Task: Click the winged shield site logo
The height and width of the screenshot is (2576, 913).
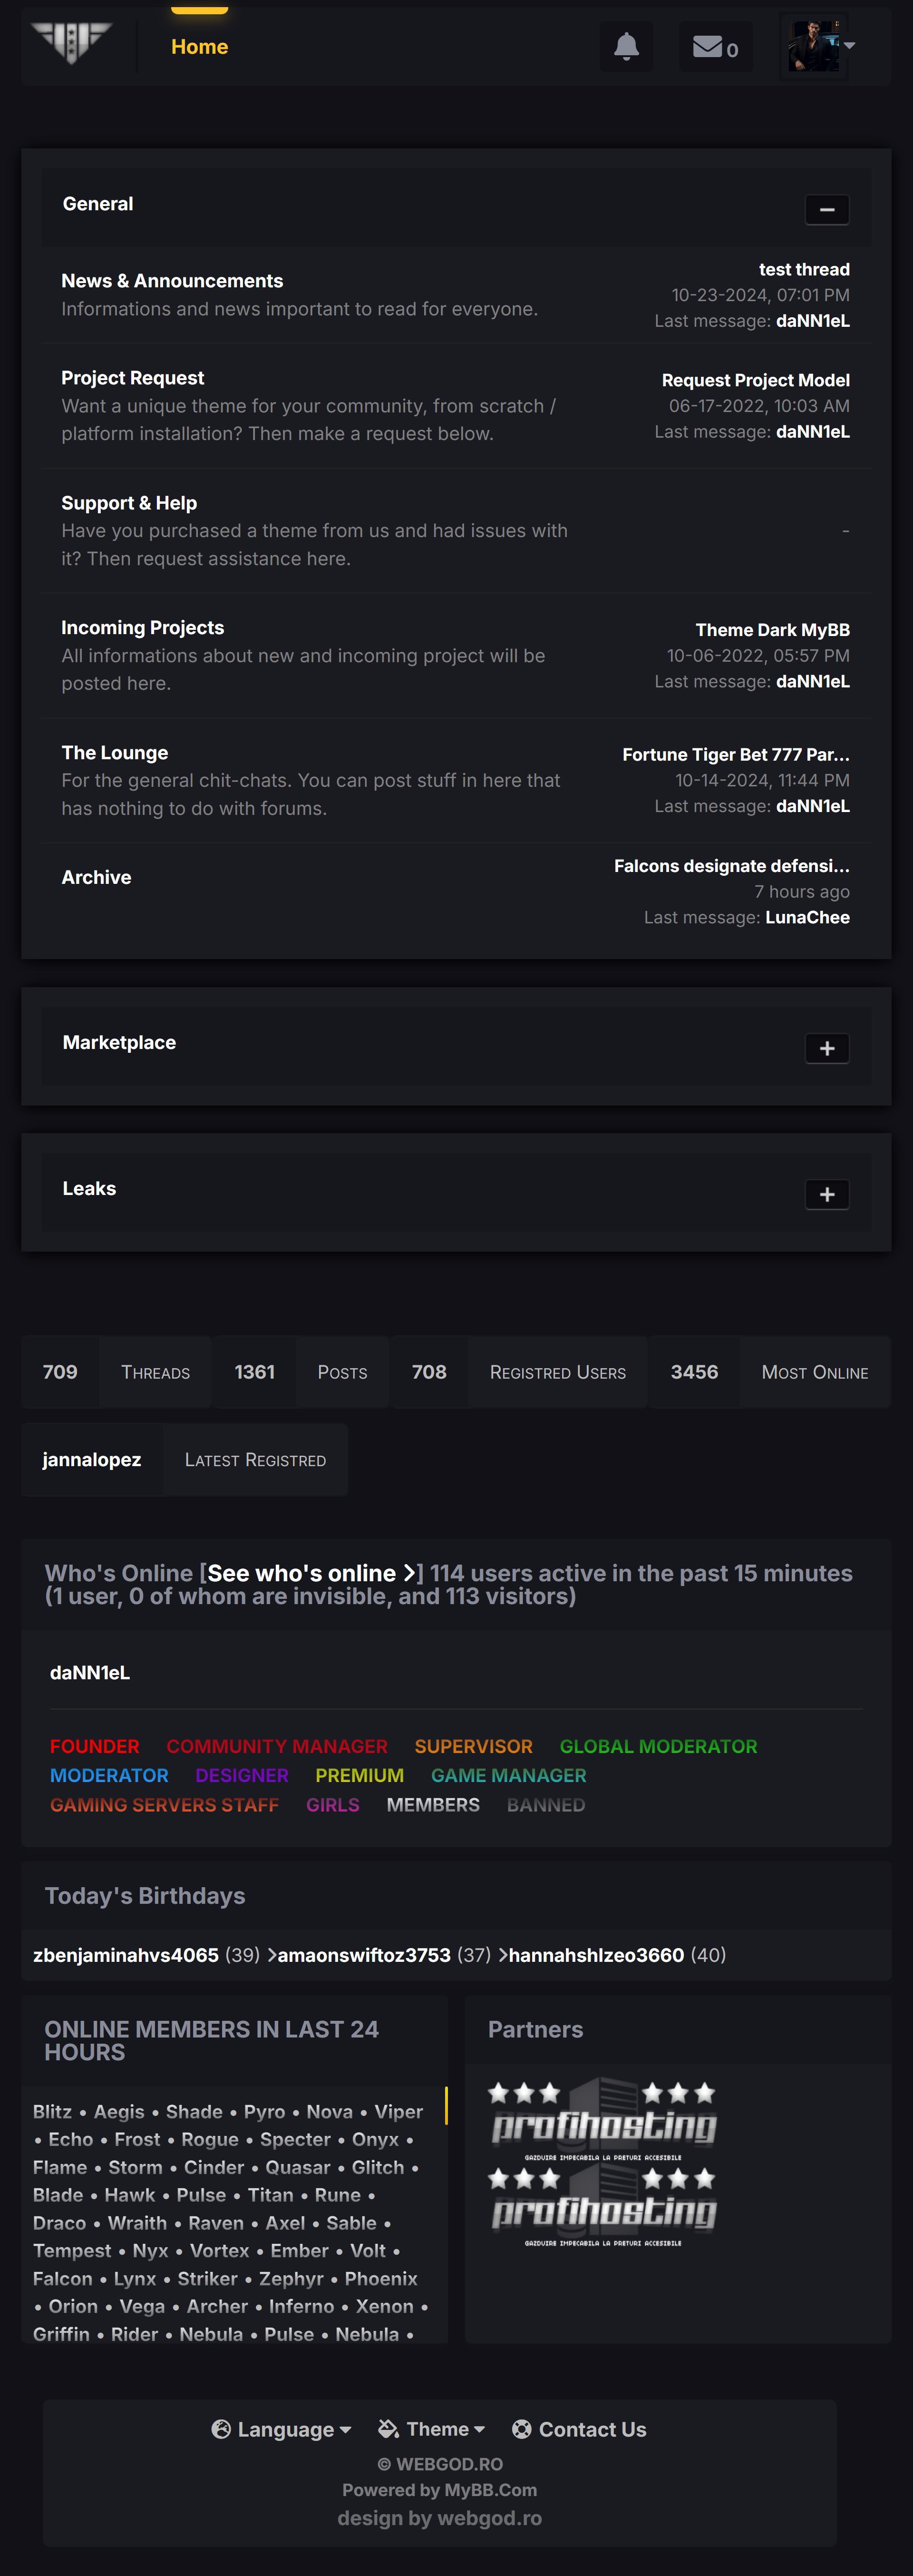Action: pos(71,43)
